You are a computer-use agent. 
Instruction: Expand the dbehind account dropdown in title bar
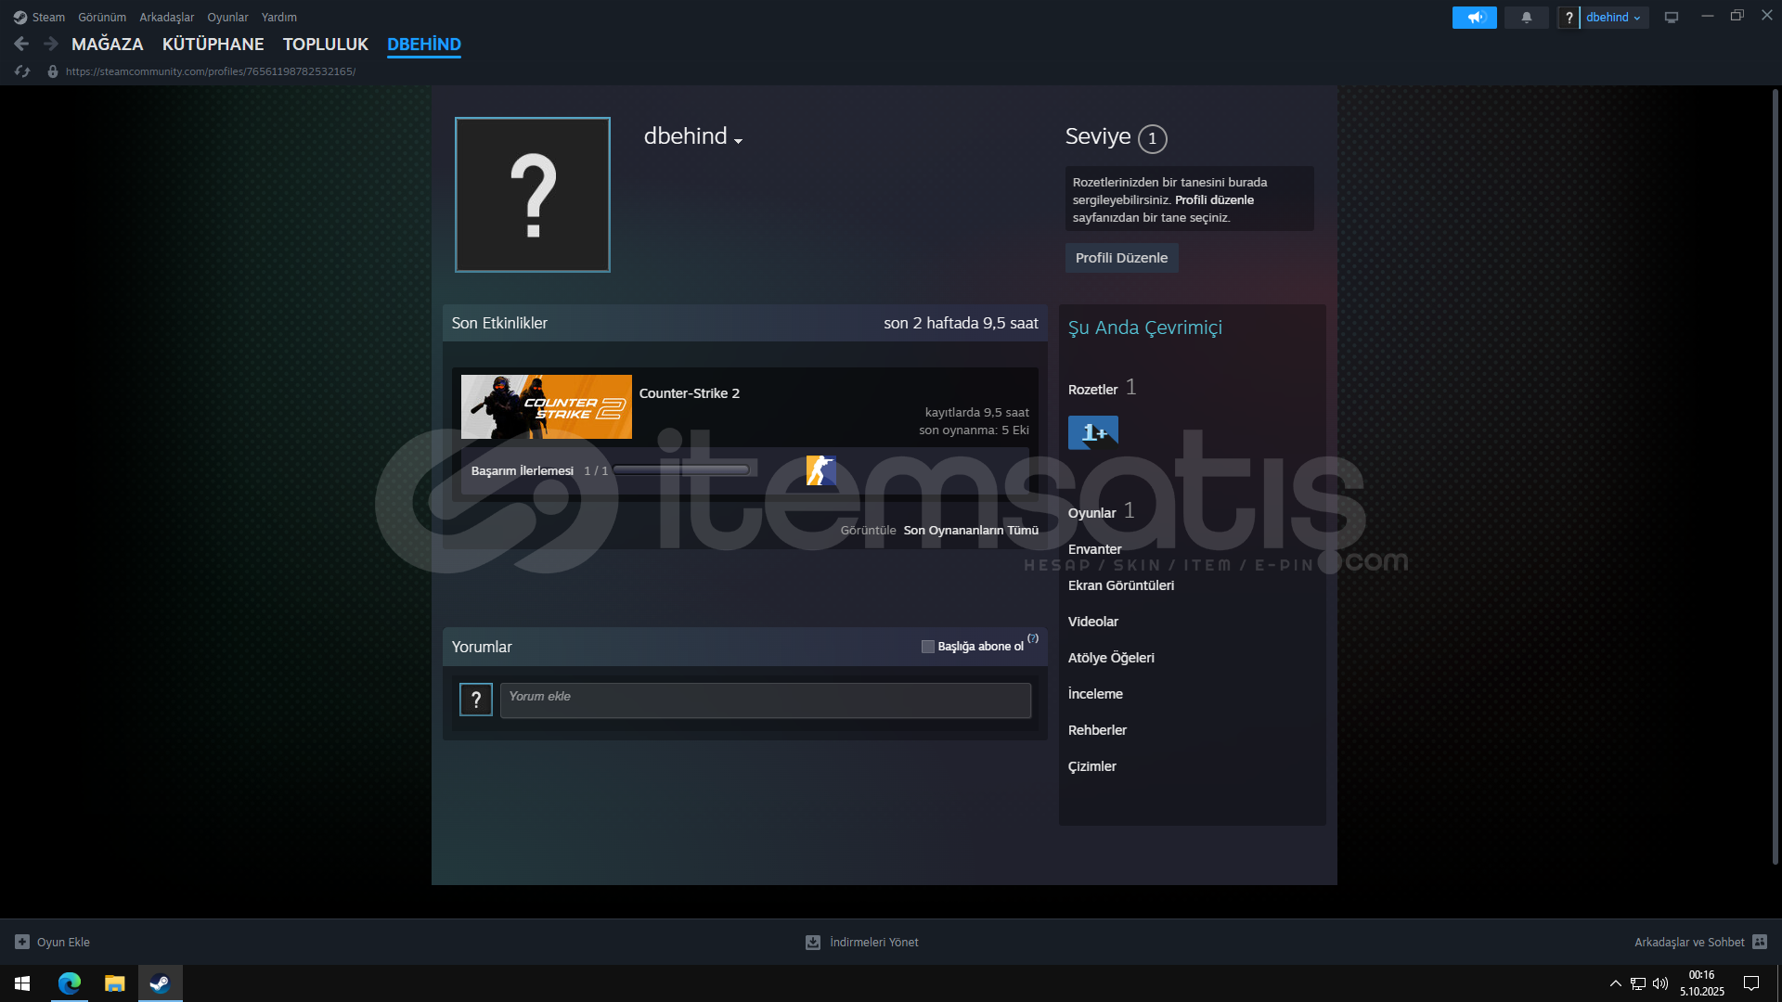coord(1613,18)
